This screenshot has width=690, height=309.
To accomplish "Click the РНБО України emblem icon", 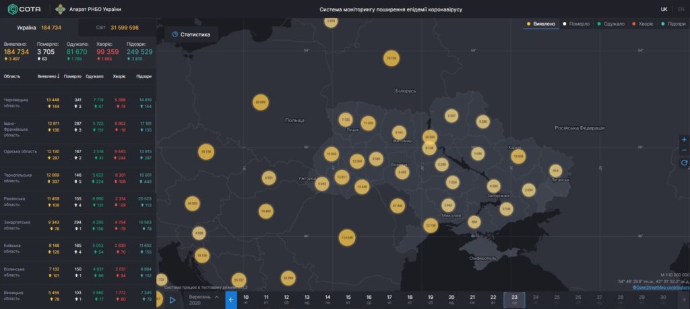I will pos(61,9).
